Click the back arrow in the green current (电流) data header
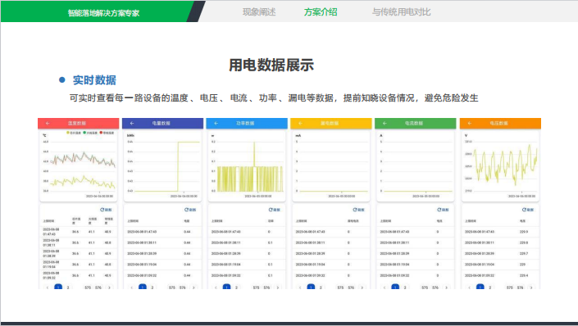 pyautogui.click(x=385, y=124)
